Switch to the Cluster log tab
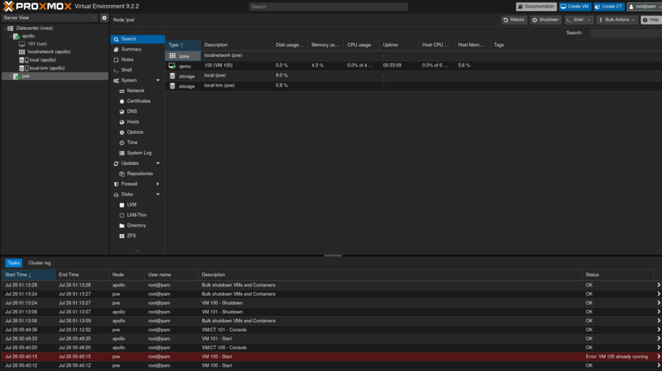 click(x=39, y=263)
